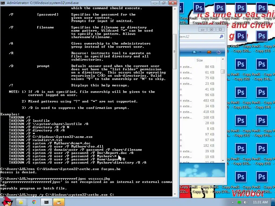
Task: Open the cmd.exe title bar system icon
Action: pyautogui.click(x=3, y=3)
